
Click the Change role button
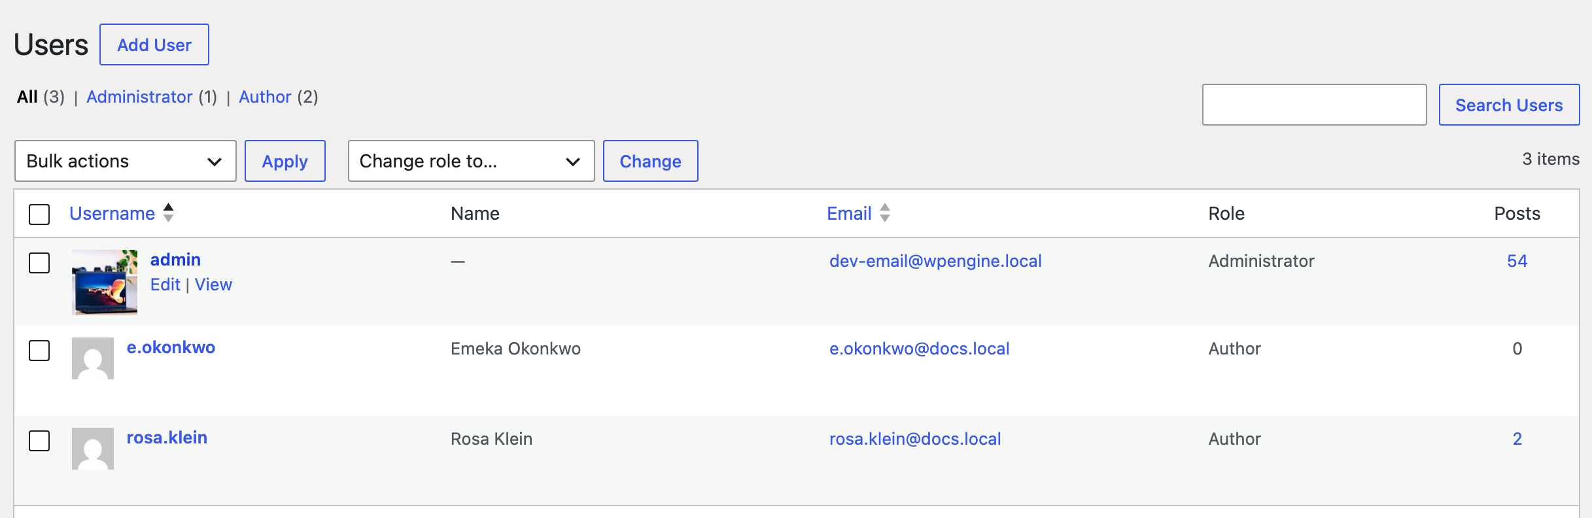[650, 161]
